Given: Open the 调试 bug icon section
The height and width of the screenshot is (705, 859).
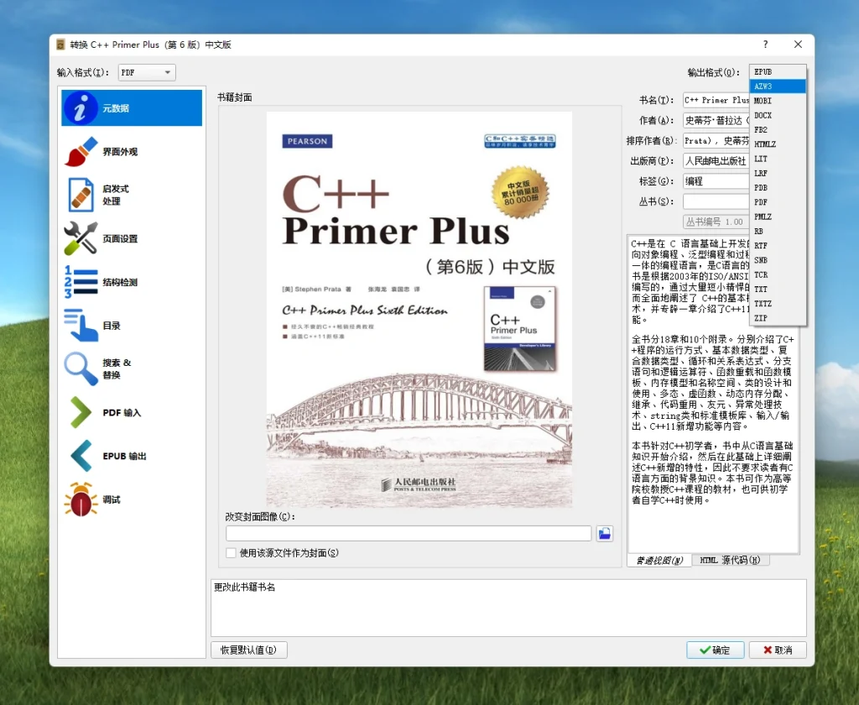Looking at the screenshot, I should 81,499.
